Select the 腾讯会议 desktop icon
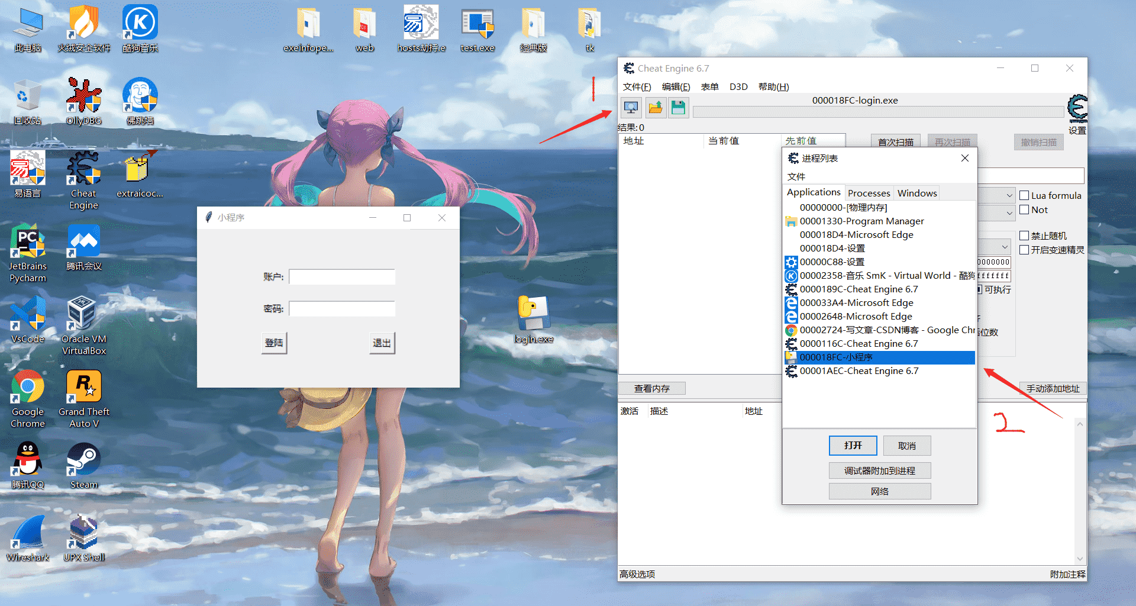 click(84, 247)
